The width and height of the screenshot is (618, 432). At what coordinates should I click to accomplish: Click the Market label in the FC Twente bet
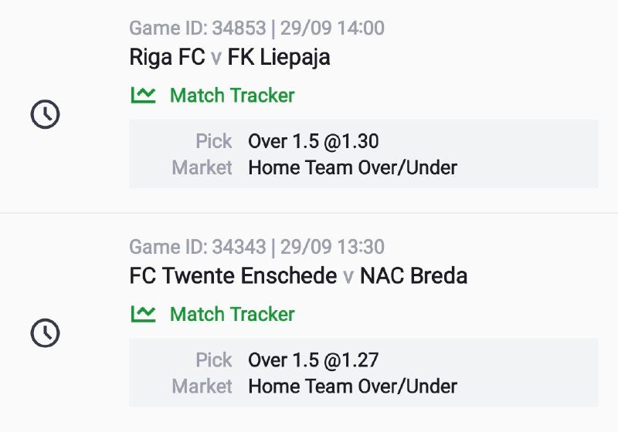point(202,386)
